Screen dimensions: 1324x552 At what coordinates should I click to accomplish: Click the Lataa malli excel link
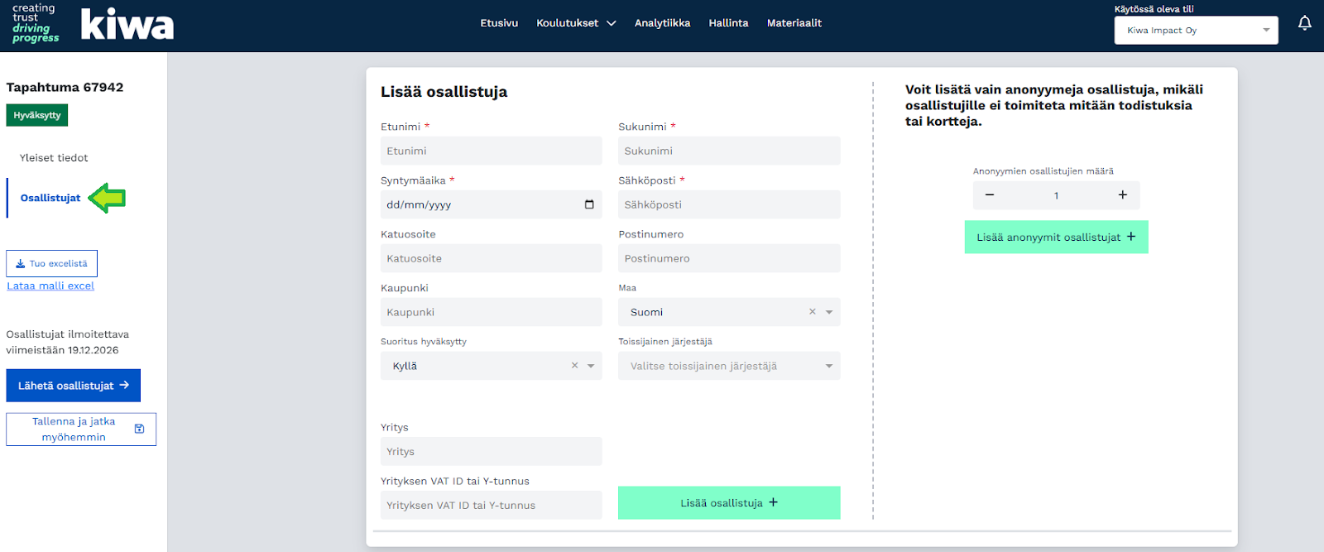[50, 286]
